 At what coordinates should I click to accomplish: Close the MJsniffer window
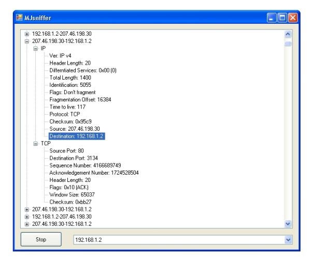coord(293,18)
